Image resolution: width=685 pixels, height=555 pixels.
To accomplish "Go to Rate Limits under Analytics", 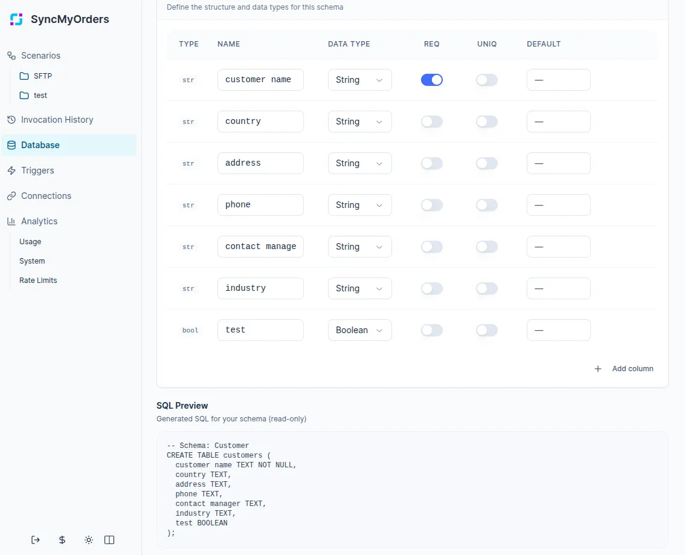I will click(x=38, y=280).
